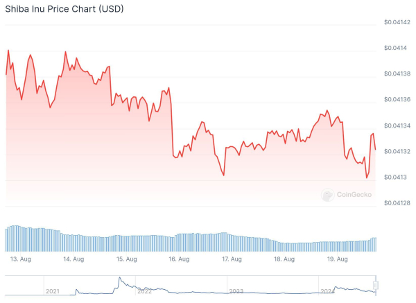Viewport: 416px width, 303px height.
Task: Click the $0.0413 price axis label
Action: point(396,177)
